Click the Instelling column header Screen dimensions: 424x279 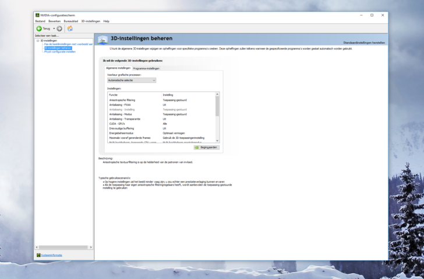click(x=188, y=95)
